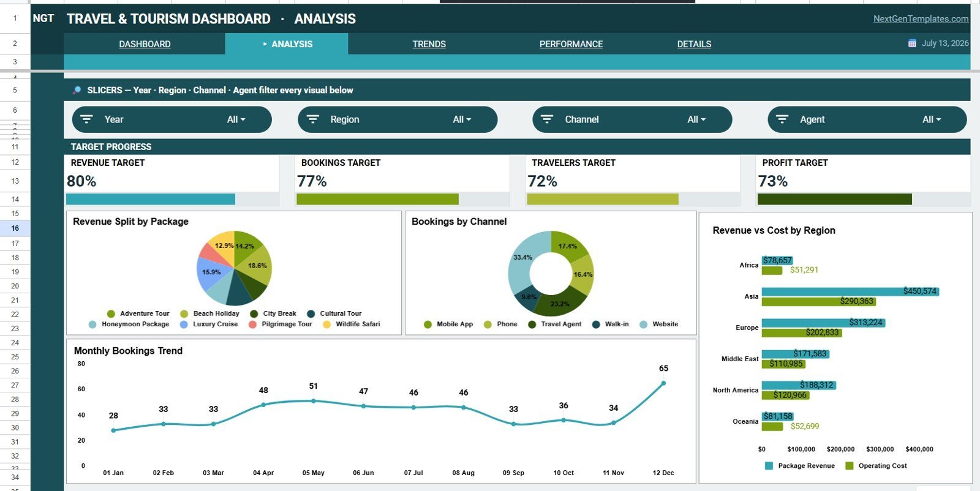Click the Europe $202,833 cost bar
The image size is (980, 491).
[x=802, y=332]
